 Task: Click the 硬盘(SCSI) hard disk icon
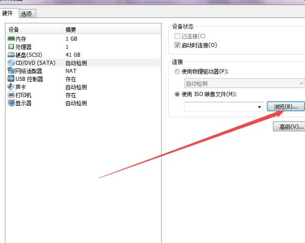click(11, 54)
